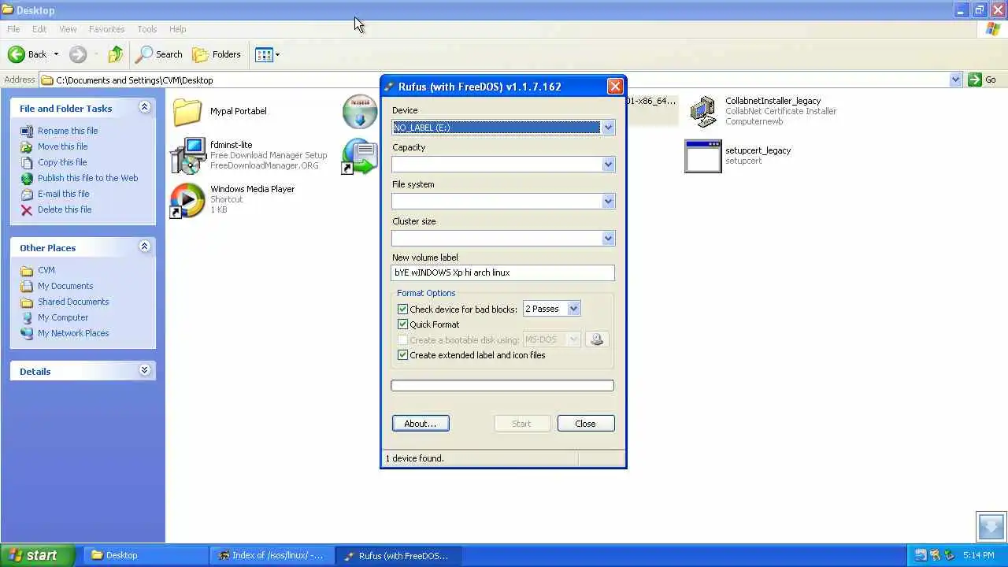Image resolution: width=1008 pixels, height=567 pixels.
Task: Open the File system dropdown
Action: click(x=608, y=202)
